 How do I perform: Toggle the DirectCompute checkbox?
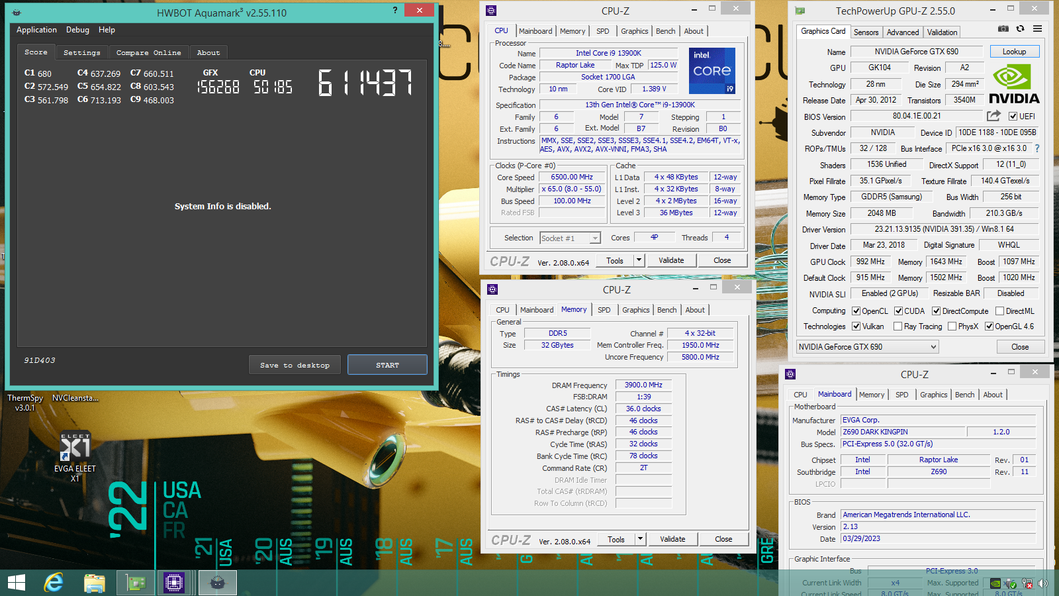936,311
